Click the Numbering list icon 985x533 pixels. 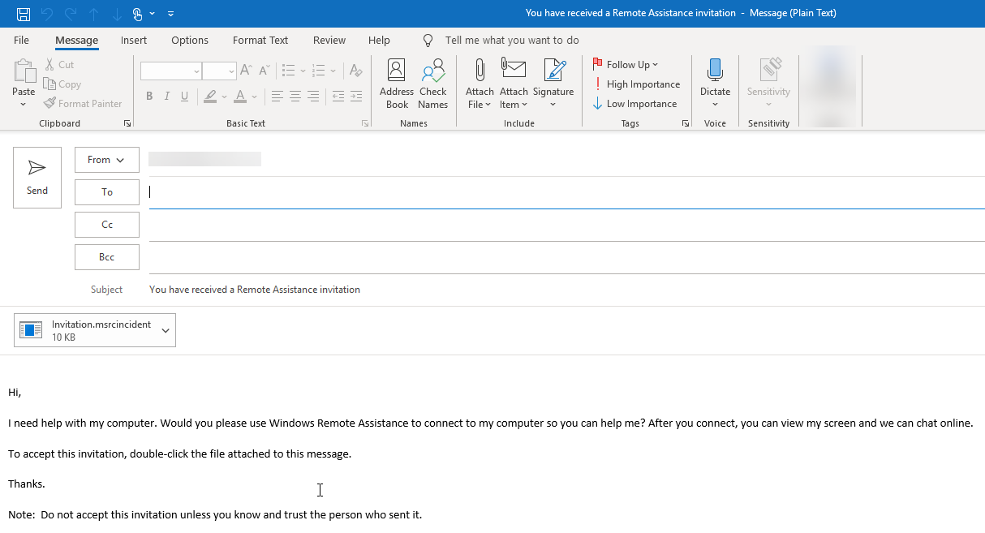coord(318,71)
